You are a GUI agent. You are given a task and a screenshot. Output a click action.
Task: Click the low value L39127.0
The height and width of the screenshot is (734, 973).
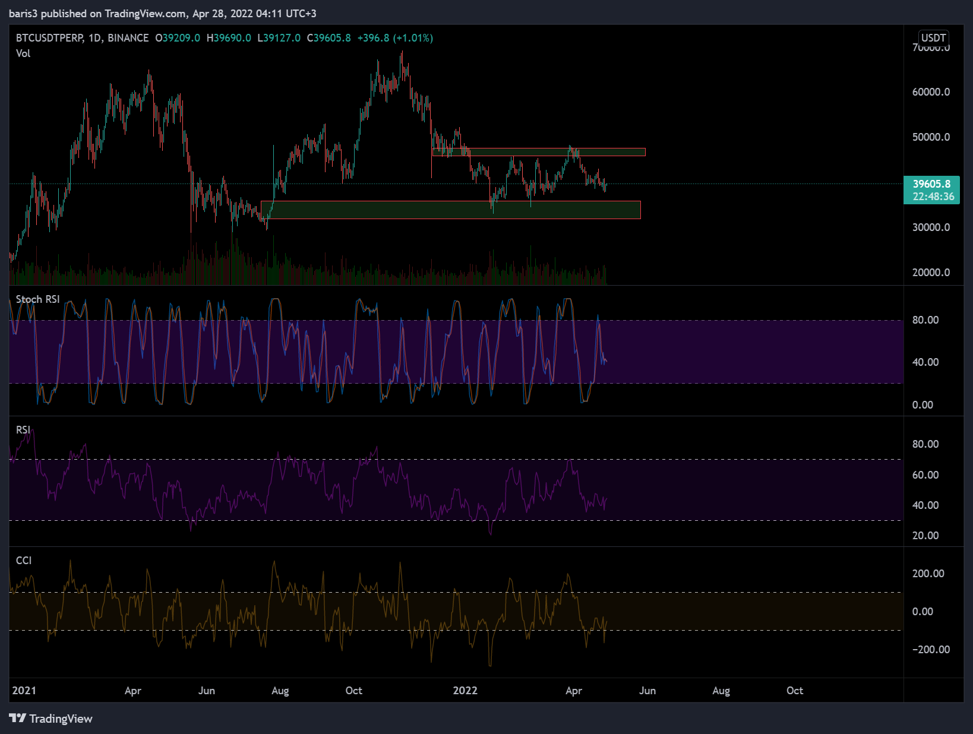coord(279,38)
